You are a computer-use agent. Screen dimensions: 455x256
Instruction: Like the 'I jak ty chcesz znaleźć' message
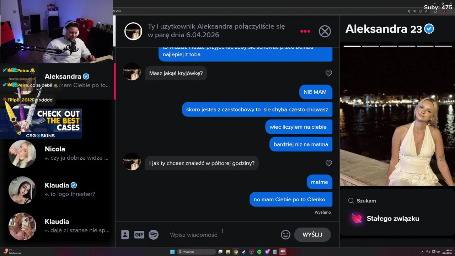[329, 163]
